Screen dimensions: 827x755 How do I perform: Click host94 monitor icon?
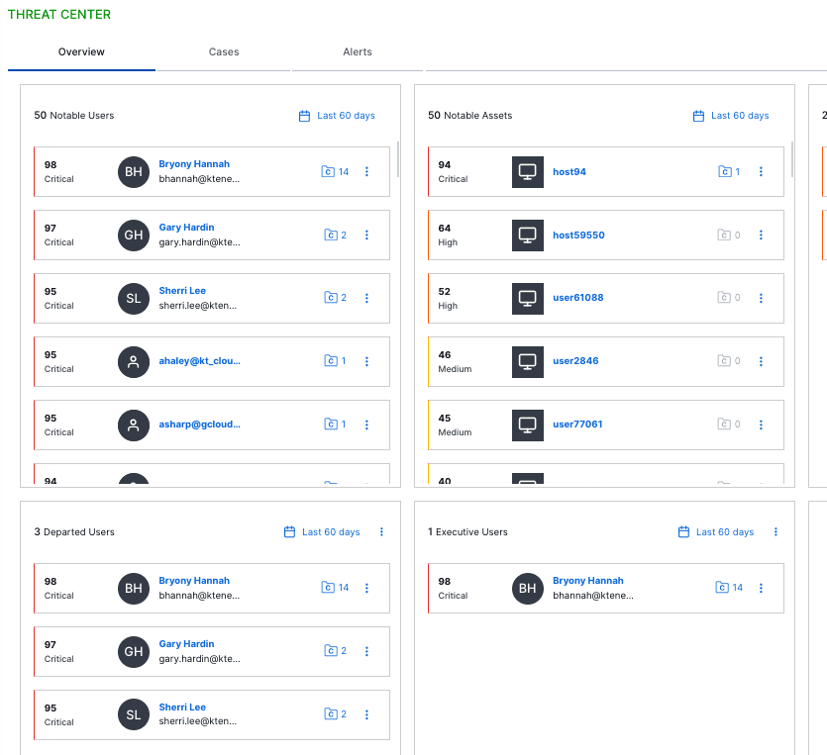coord(528,172)
